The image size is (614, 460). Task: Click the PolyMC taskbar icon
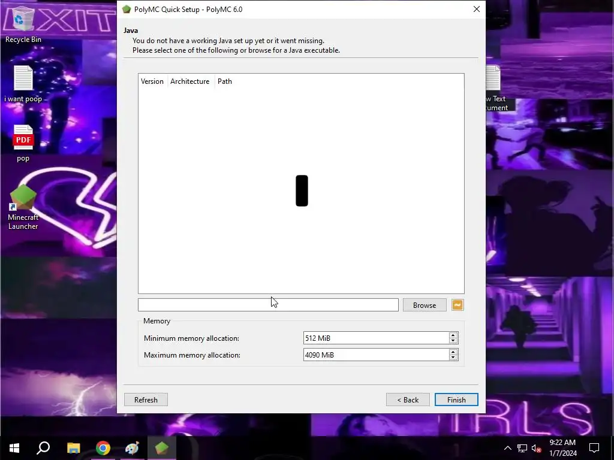162,448
